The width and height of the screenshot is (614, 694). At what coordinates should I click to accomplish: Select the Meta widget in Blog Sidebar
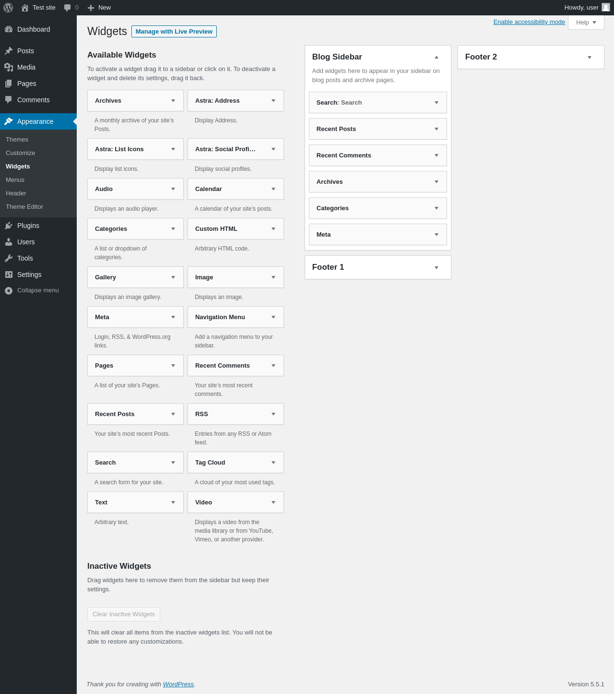click(x=378, y=235)
